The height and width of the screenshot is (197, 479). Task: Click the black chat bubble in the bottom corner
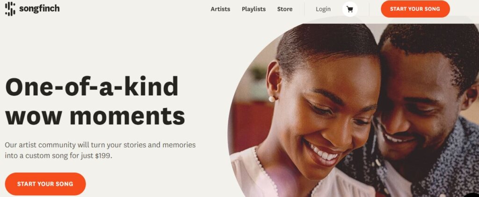tap(473, 195)
